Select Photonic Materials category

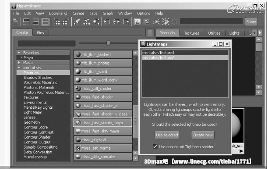[39, 87]
